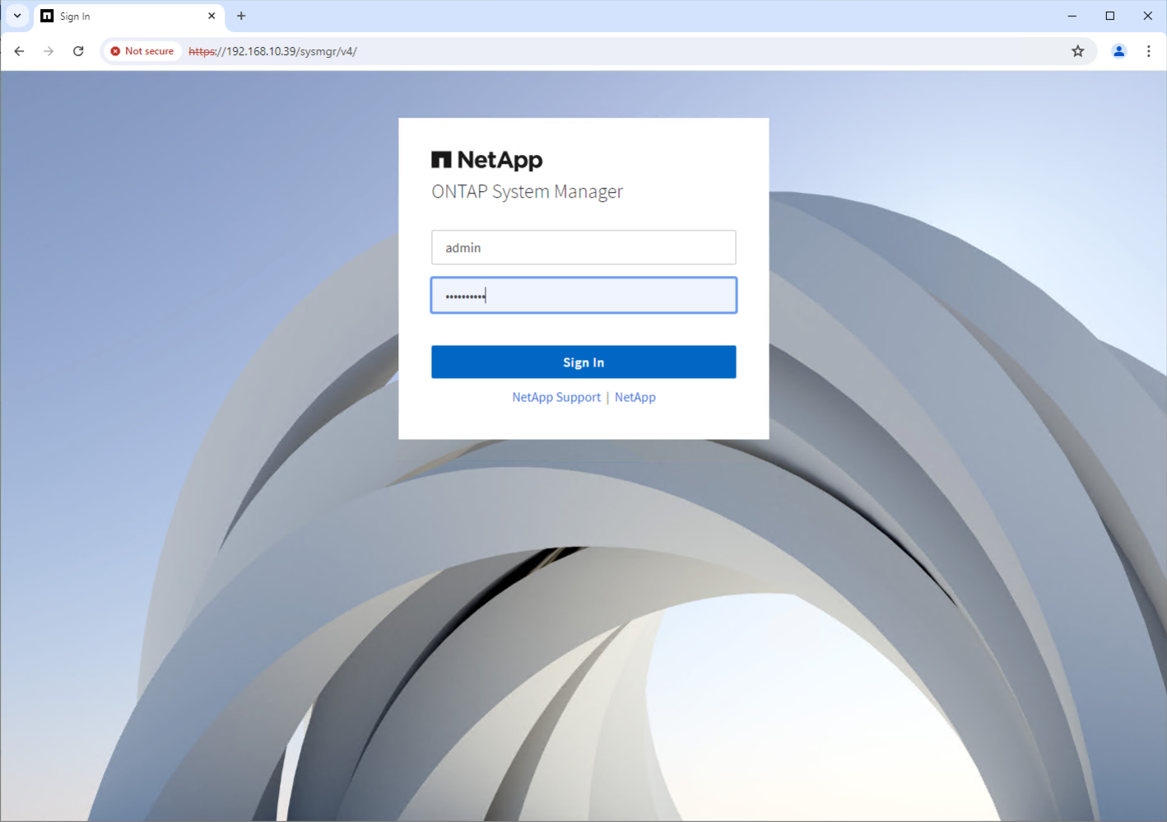1167x822 pixels.
Task: Click the ONTAP System Manager heading
Action: pos(527,192)
